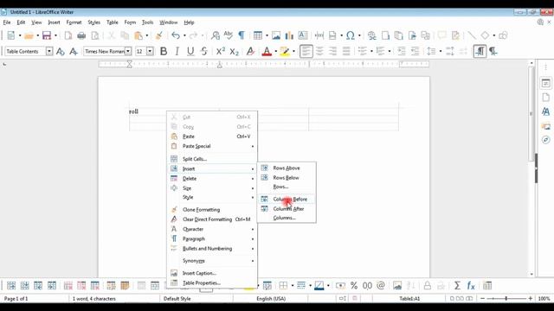The width and height of the screenshot is (554, 311).
Task: Open the sidebar Gallery icon
Action: [545, 126]
